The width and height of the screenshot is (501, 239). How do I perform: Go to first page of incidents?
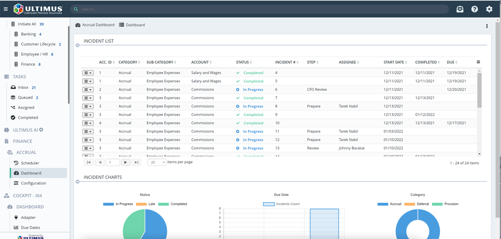(89, 162)
